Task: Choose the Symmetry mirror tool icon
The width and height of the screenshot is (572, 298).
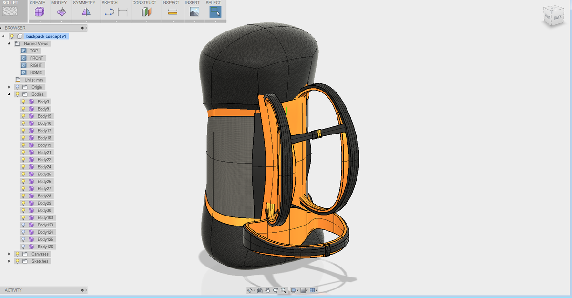Action: [x=86, y=12]
